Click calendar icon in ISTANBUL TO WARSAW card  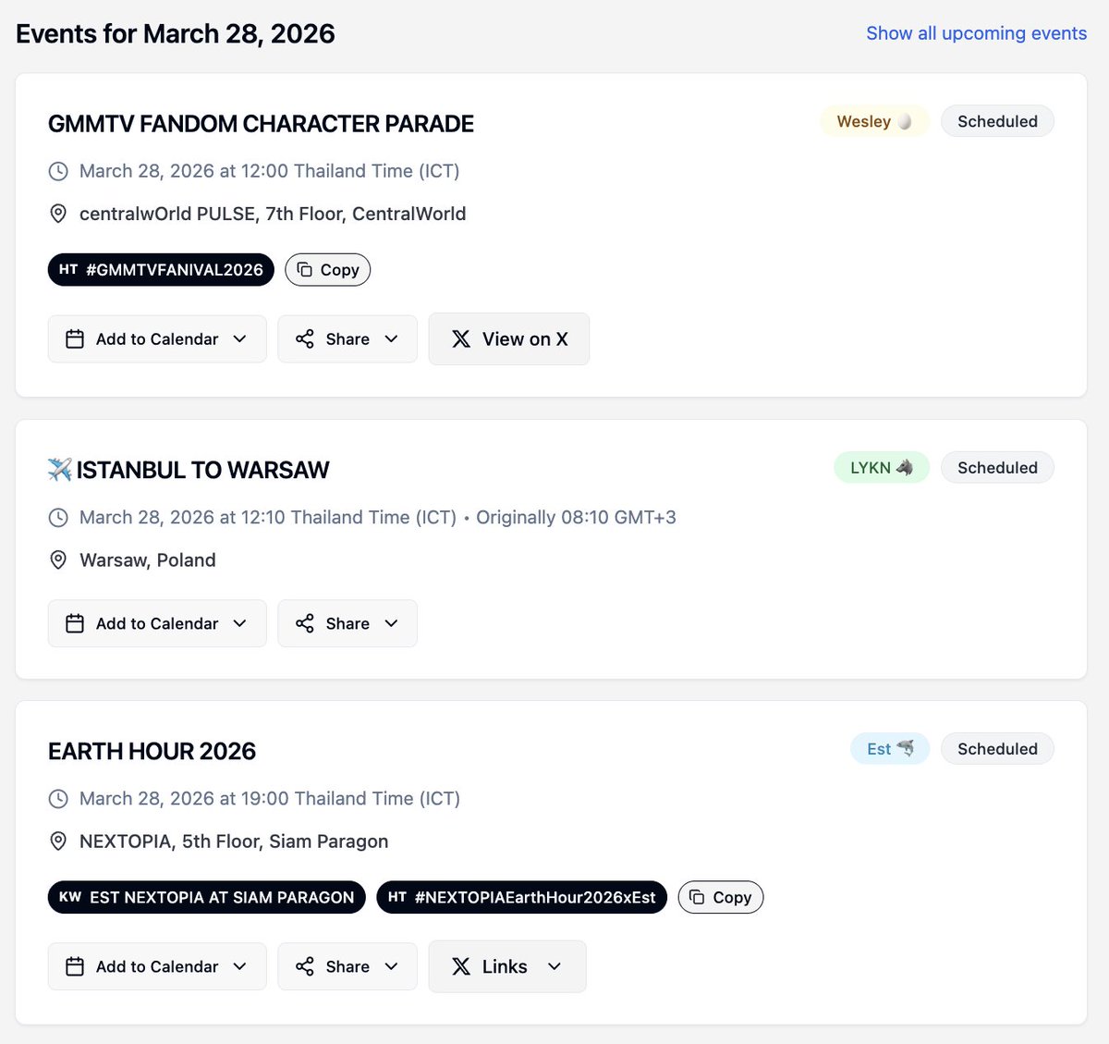75,624
